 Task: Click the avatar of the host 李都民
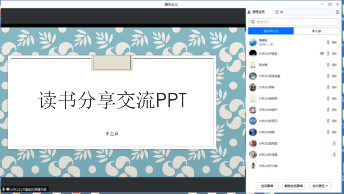pyautogui.click(x=253, y=42)
